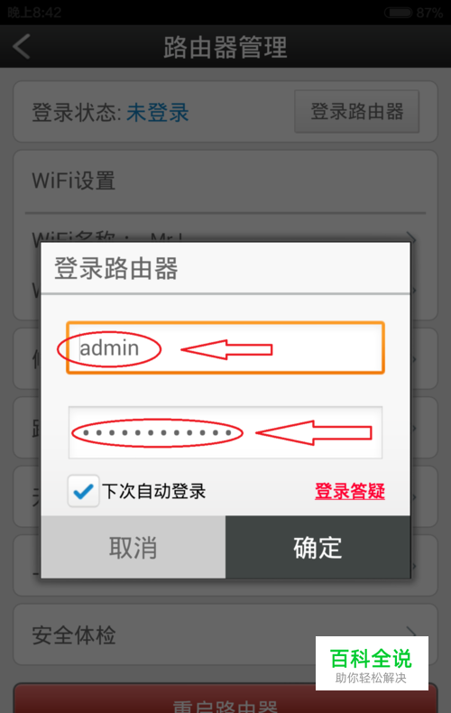Click the 取消 button
The height and width of the screenshot is (713, 451).
133,547
